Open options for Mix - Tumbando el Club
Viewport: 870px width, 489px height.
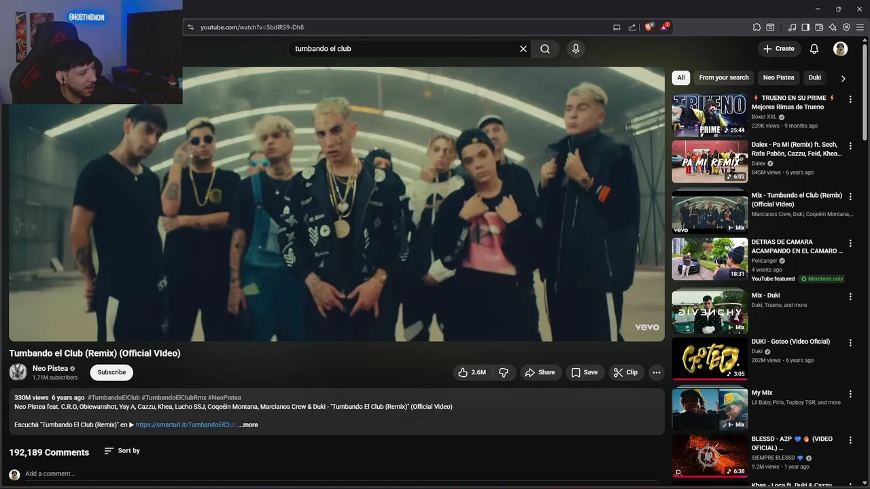click(850, 197)
